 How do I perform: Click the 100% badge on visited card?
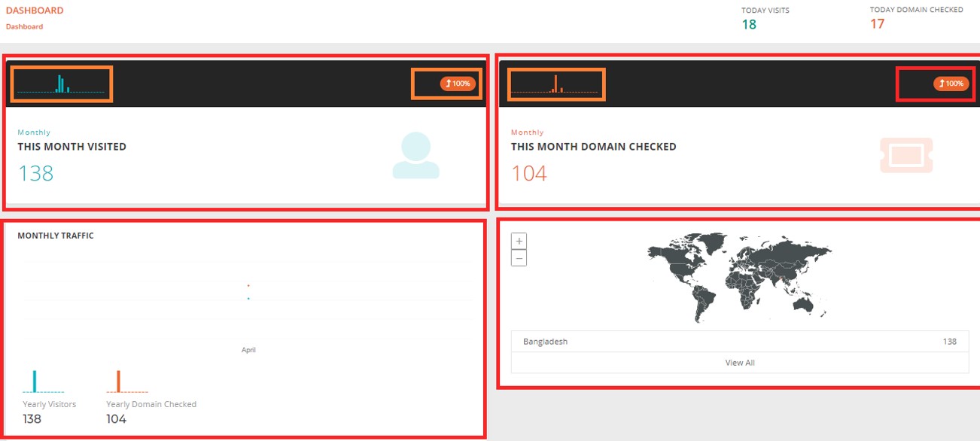tap(458, 84)
